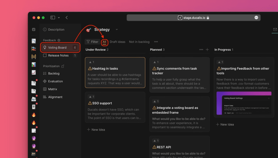278x158 pixels.
Task: Click the mail icon at top right
Action: 275,30
